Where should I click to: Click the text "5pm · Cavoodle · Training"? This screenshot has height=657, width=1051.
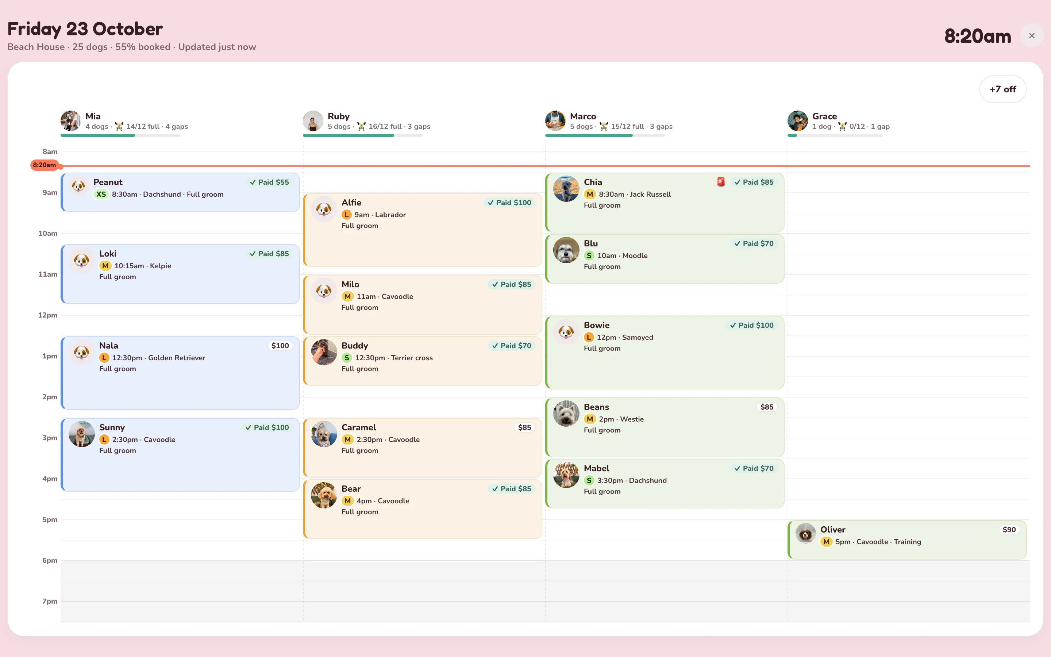(x=878, y=542)
